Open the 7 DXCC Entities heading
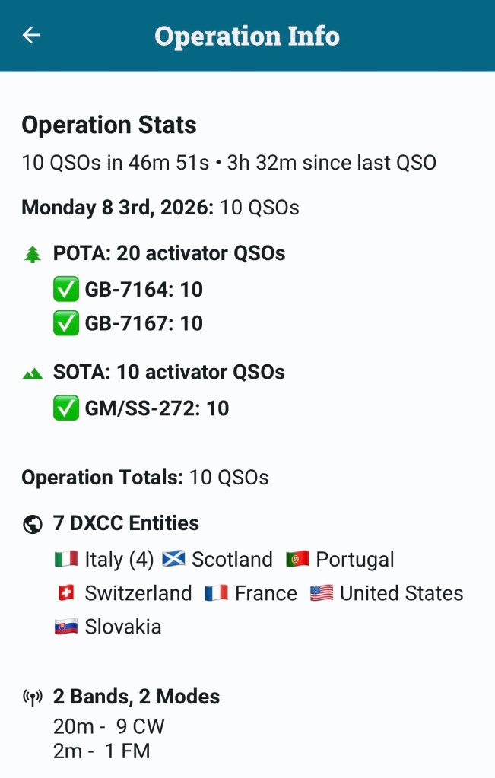 click(126, 523)
